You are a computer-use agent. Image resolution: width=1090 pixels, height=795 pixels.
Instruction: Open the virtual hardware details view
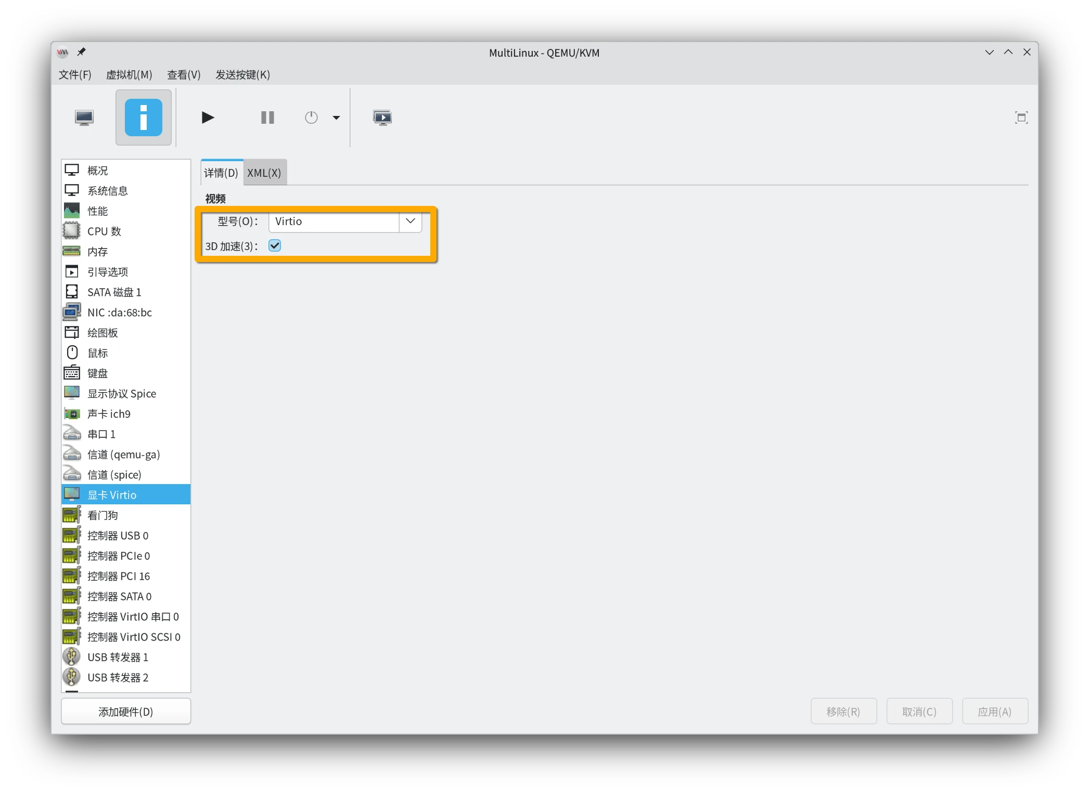pos(144,118)
